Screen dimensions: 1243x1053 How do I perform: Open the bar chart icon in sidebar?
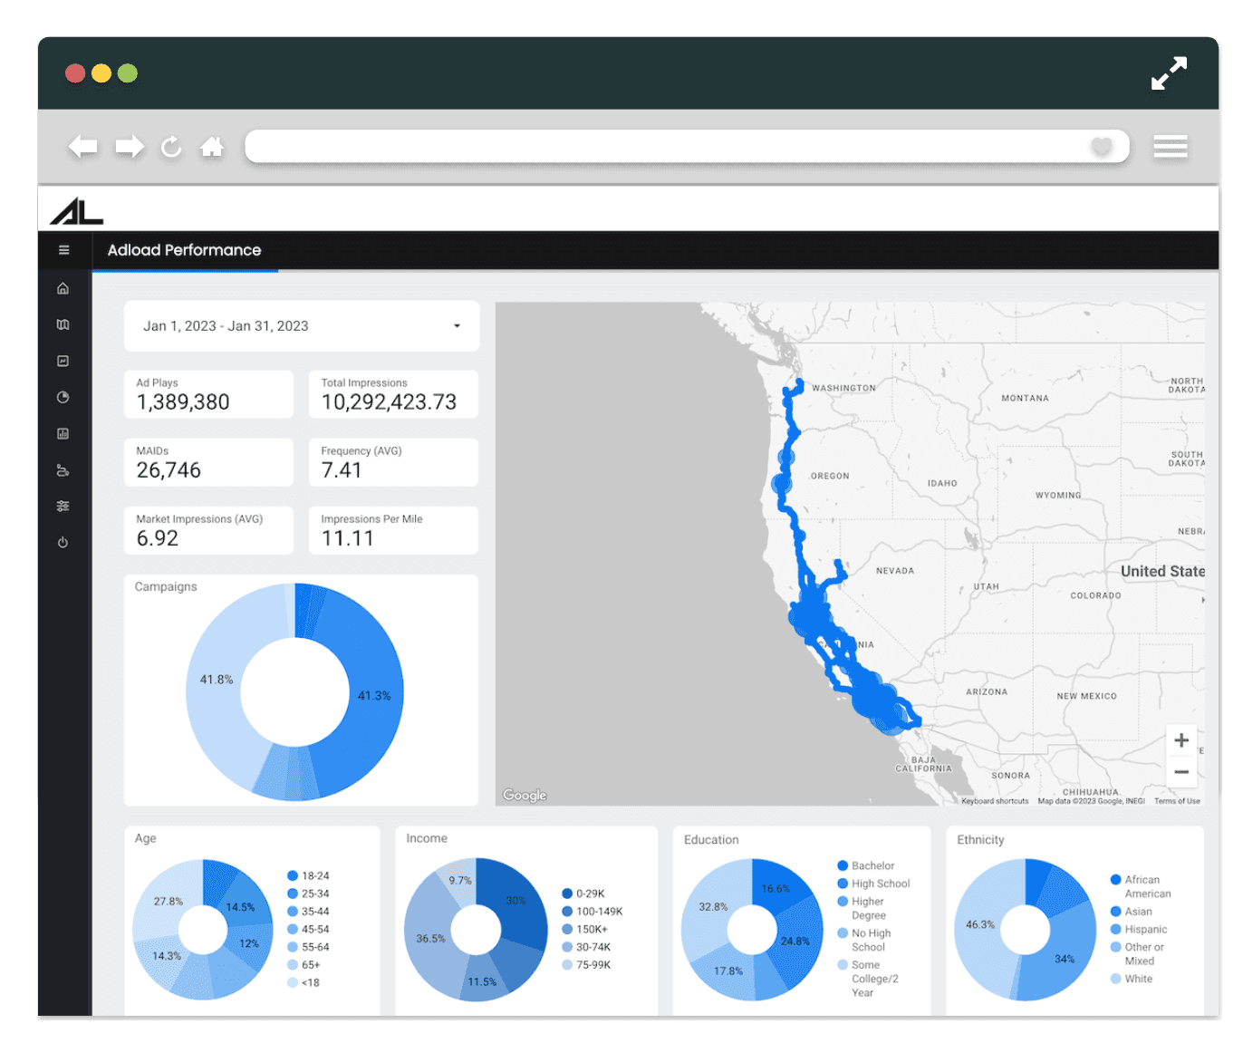tap(63, 433)
